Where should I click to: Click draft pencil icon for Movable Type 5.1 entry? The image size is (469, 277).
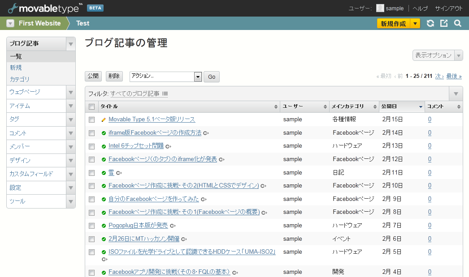[104, 119]
